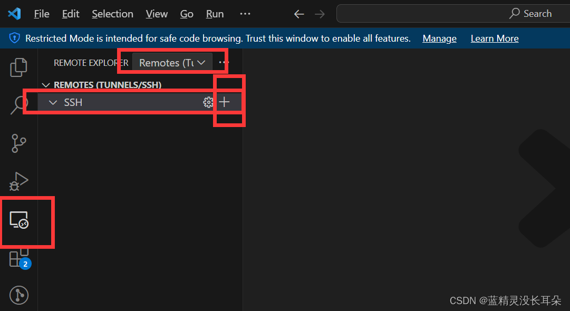Open the Accounts icon at the bottom
570x311 pixels.
click(x=18, y=295)
